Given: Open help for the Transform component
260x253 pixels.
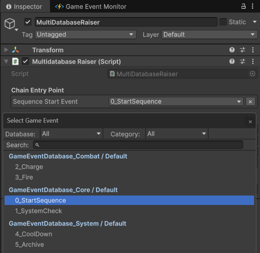Looking at the screenshot, I should tap(232, 50).
